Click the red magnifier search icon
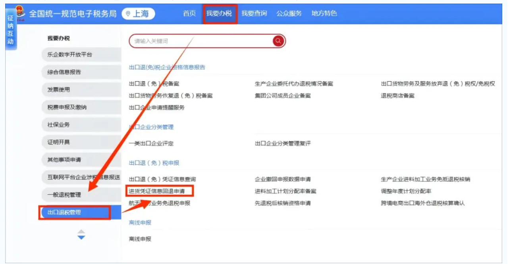The height and width of the screenshot is (264, 509). 278,41
